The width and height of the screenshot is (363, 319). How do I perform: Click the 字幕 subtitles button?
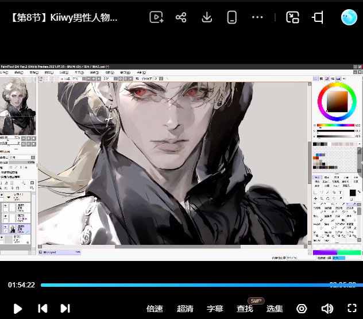215,309
